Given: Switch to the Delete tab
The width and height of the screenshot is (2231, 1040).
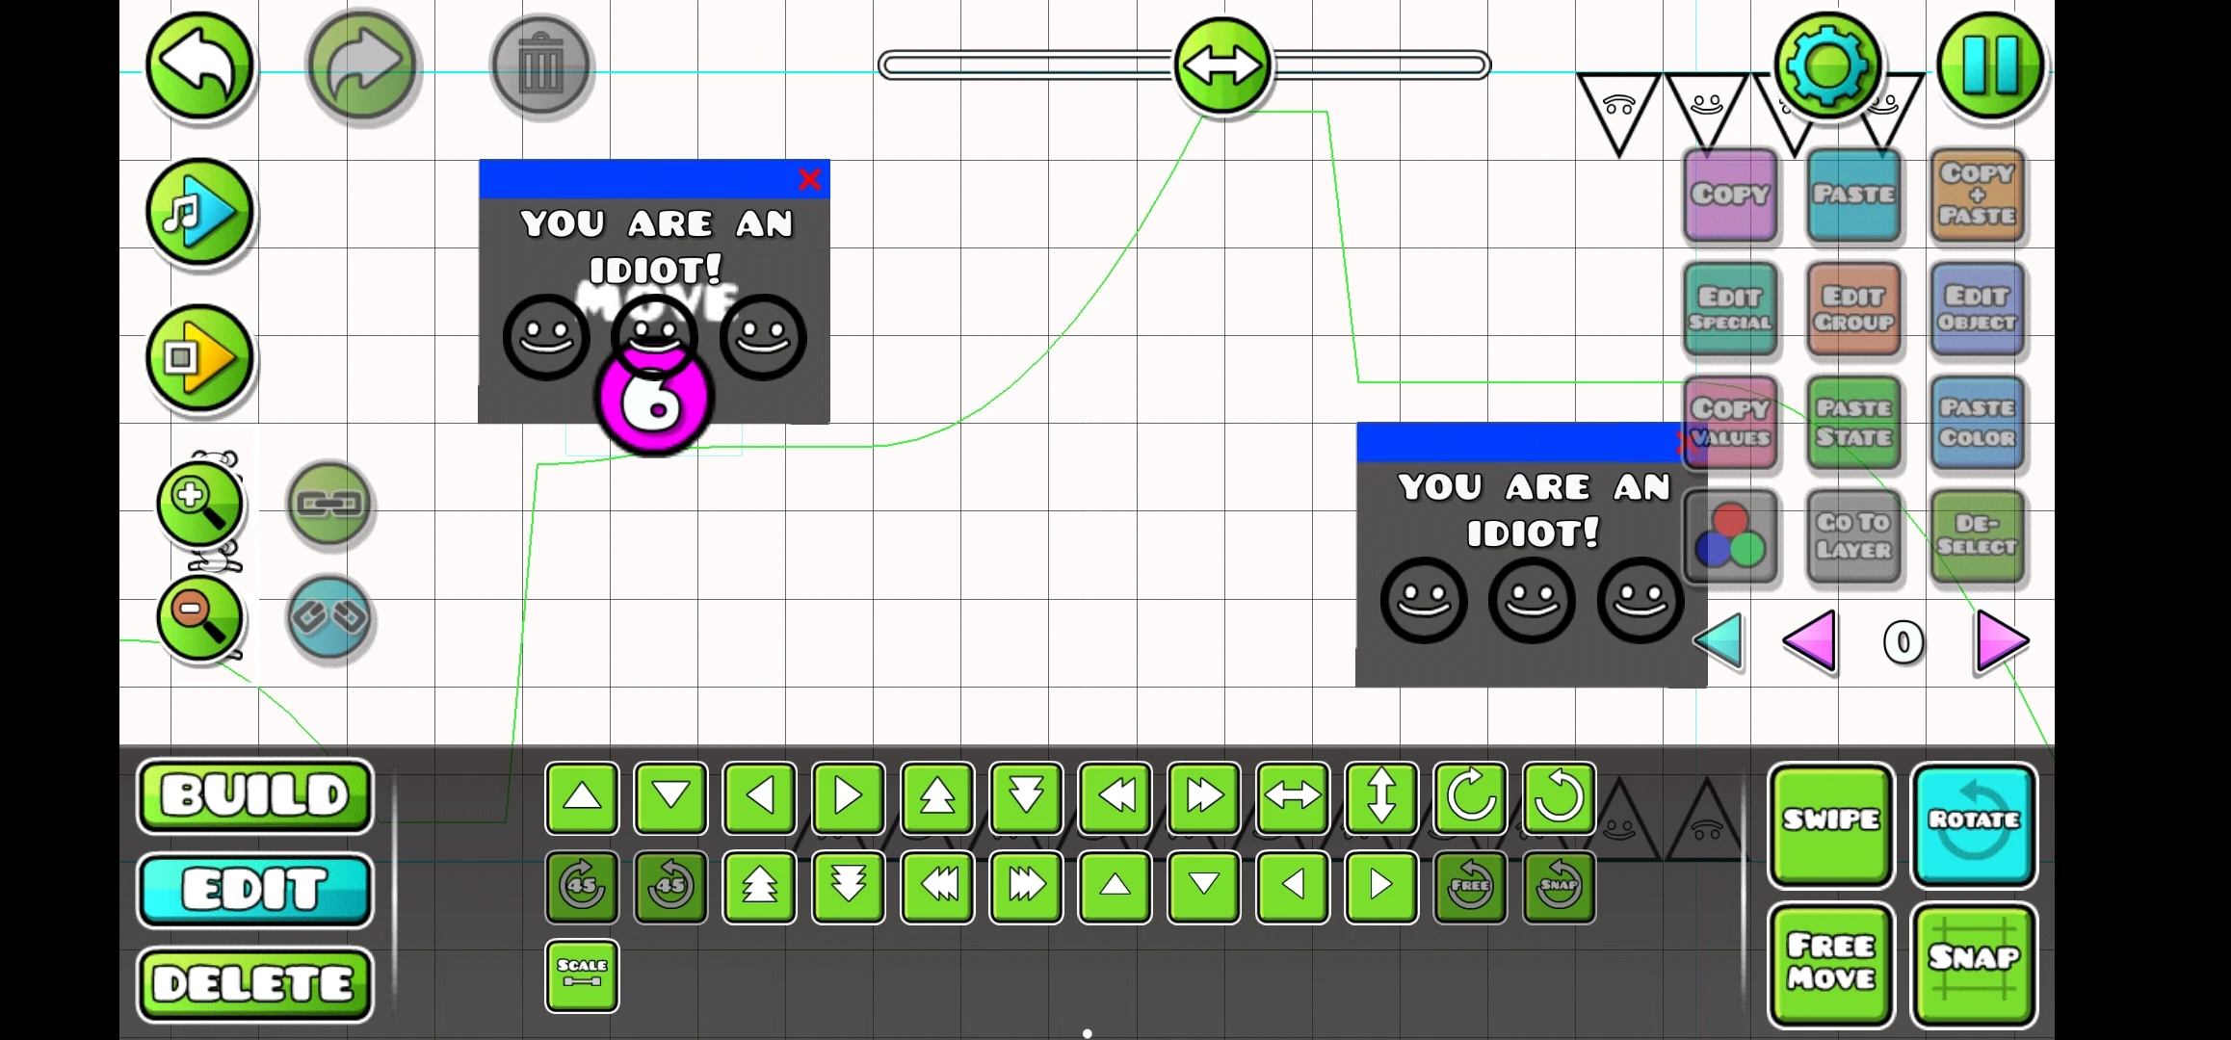Looking at the screenshot, I should [254, 984].
